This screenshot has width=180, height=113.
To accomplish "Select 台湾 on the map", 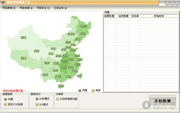I will (x=79, y=76).
